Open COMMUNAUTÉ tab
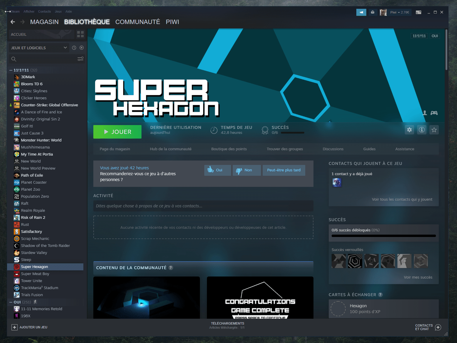The width and height of the screenshot is (457, 343). 138,22
